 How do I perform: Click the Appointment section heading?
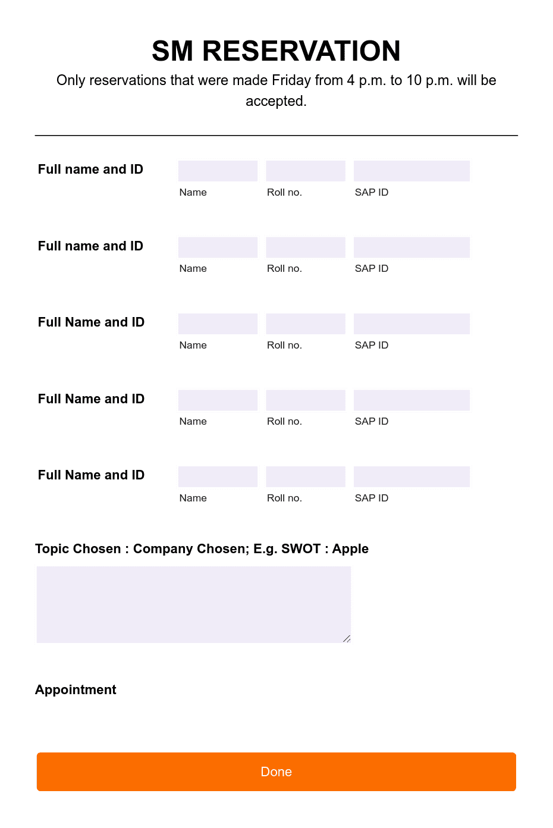pyautogui.click(x=76, y=689)
